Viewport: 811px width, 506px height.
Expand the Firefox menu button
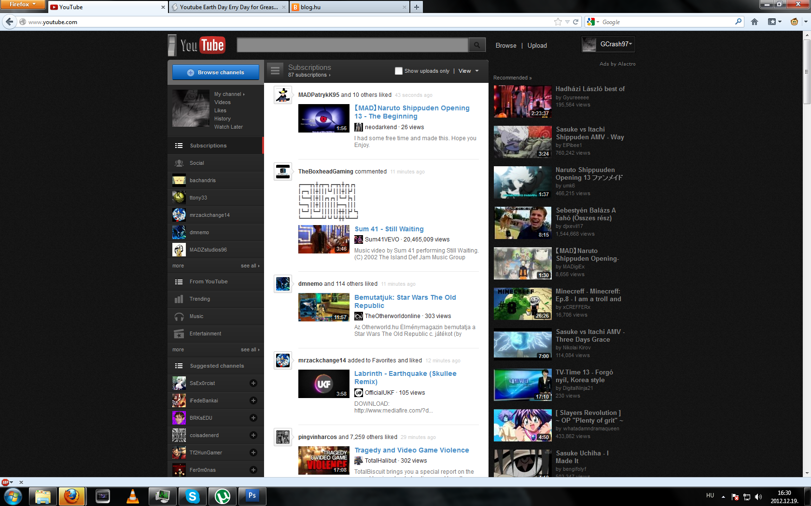point(22,4)
